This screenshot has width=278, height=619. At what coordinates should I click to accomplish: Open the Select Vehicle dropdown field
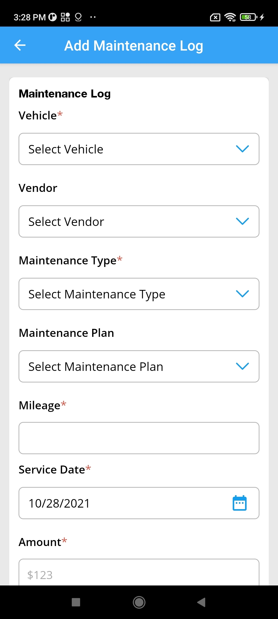coord(139,149)
